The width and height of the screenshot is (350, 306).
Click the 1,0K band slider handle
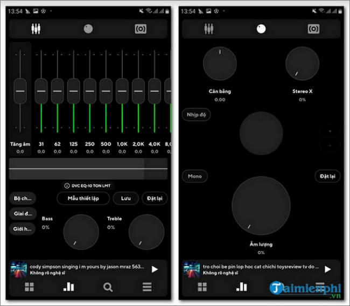(x=122, y=91)
